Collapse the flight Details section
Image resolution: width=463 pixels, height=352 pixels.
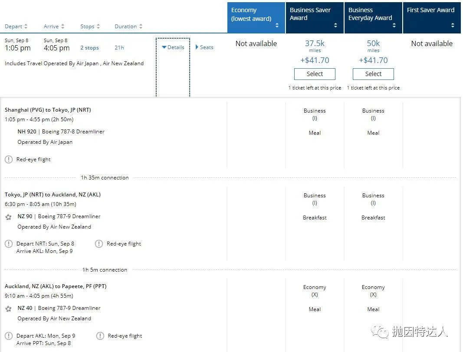173,47
